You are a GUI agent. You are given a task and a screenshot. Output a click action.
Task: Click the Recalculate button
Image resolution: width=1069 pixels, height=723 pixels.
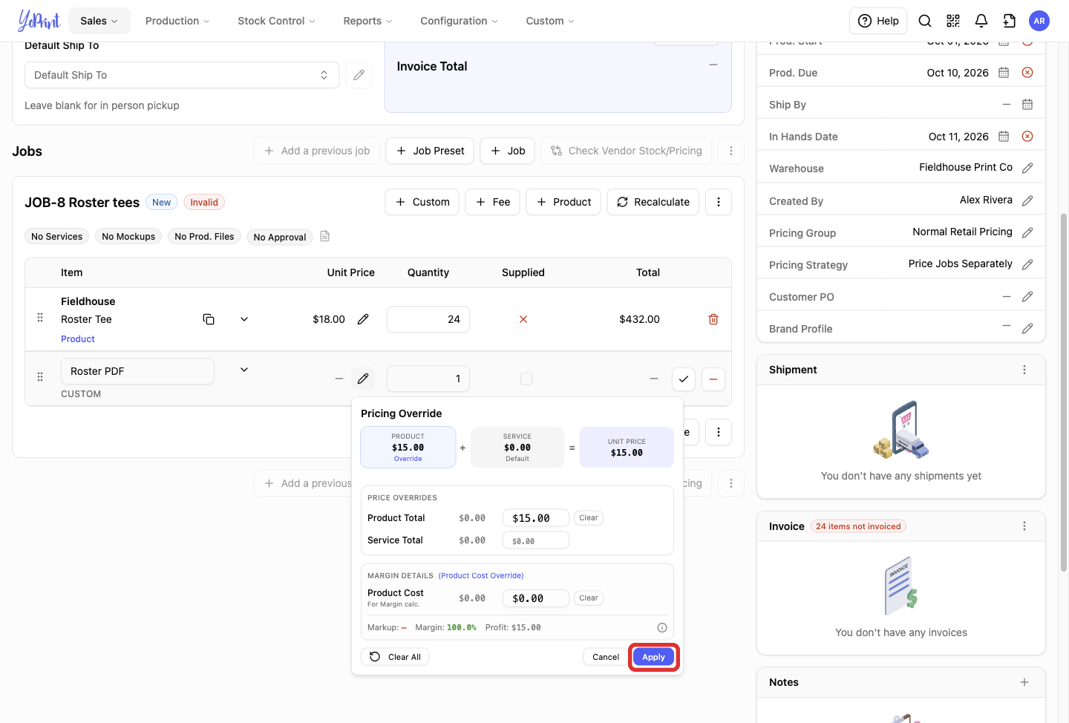tap(653, 202)
